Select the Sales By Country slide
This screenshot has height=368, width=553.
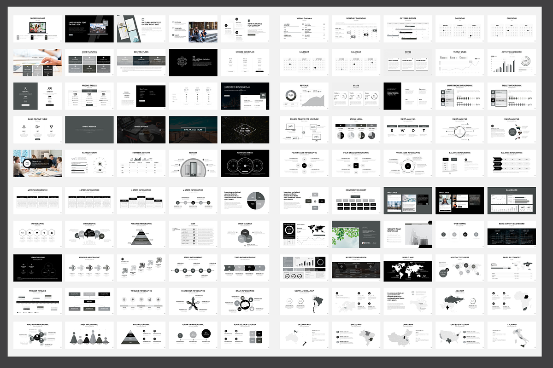point(512,268)
